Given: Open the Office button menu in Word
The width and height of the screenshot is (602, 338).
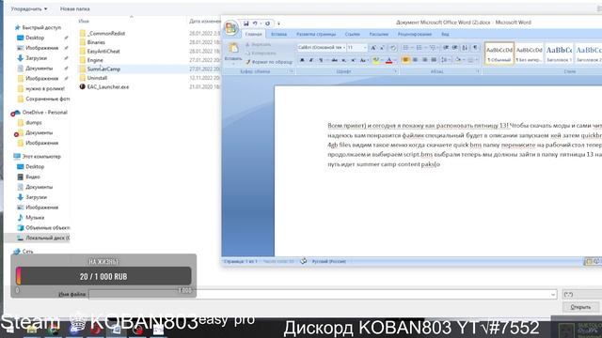Looking at the screenshot, I should point(231,27).
